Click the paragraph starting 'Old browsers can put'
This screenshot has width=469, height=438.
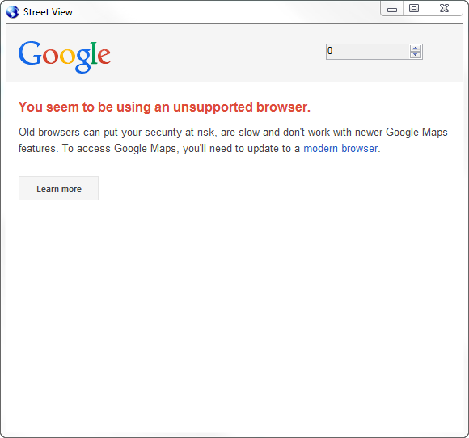233,141
